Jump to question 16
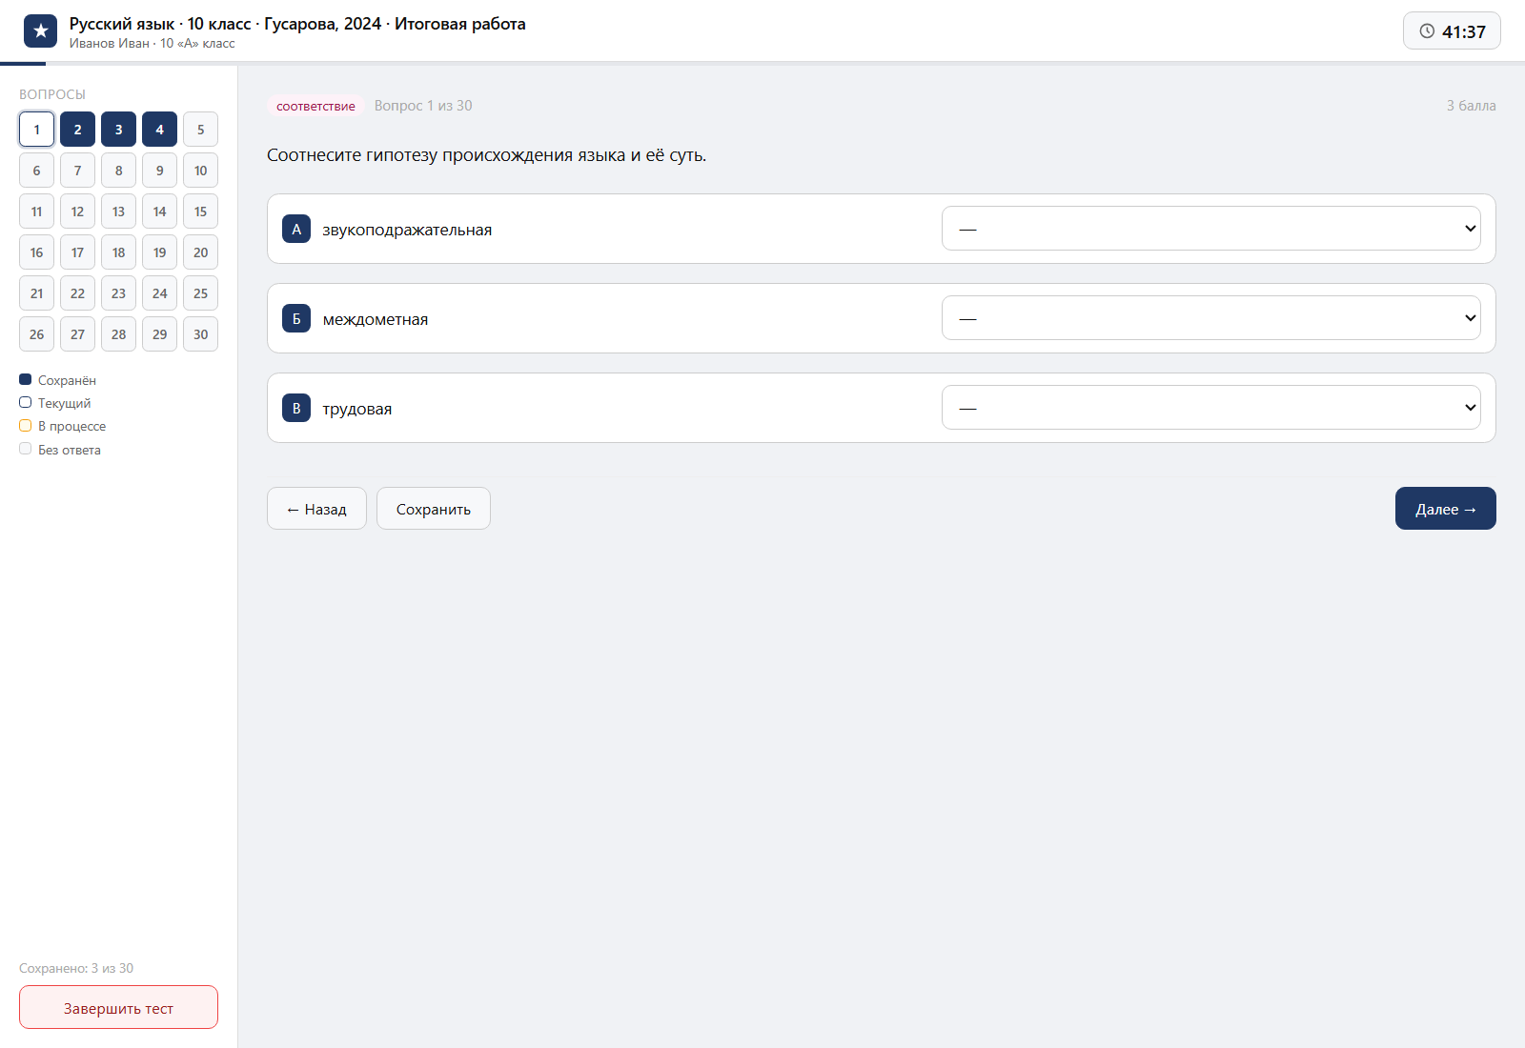This screenshot has height=1048, width=1525. (36, 252)
